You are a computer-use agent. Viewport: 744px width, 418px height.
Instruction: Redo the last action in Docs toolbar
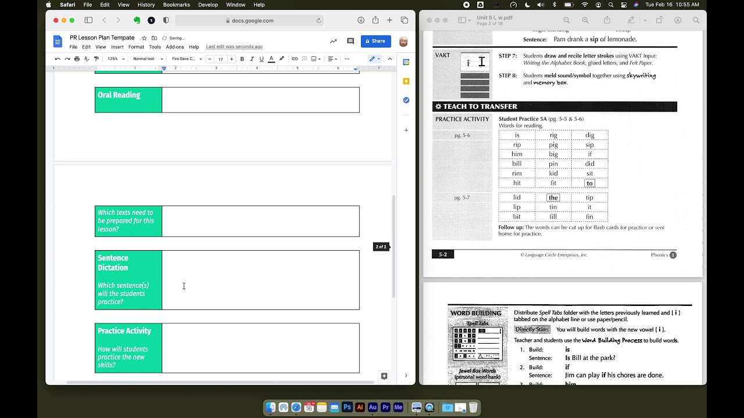(67, 59)
